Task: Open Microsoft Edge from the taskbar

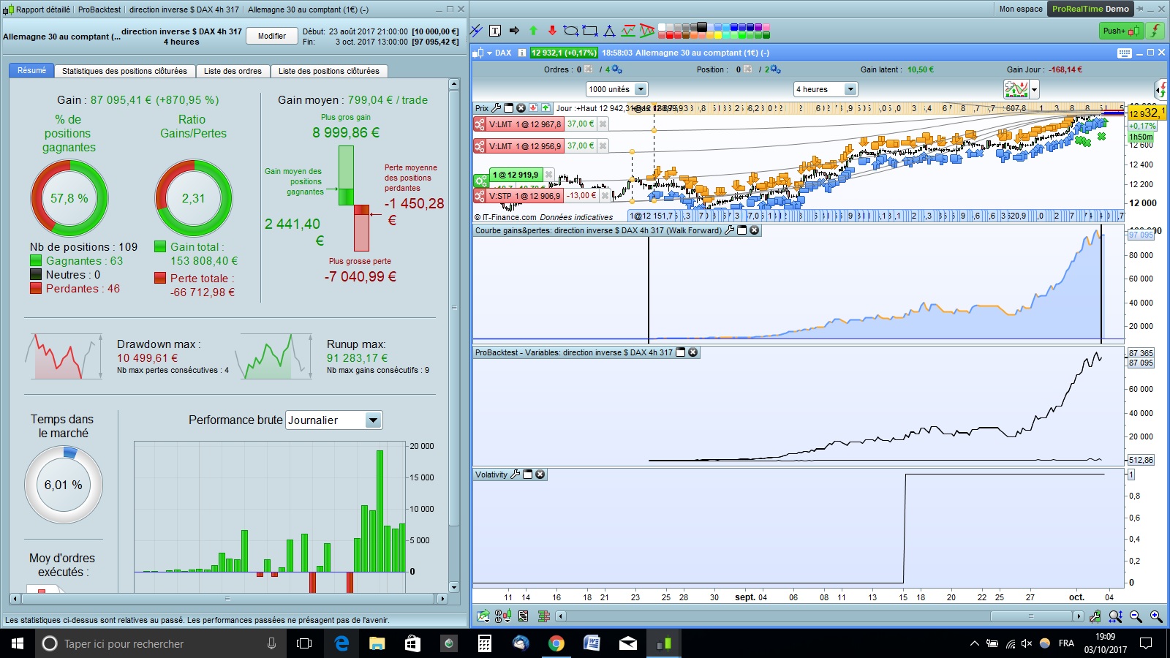Action: pos(341,643)
